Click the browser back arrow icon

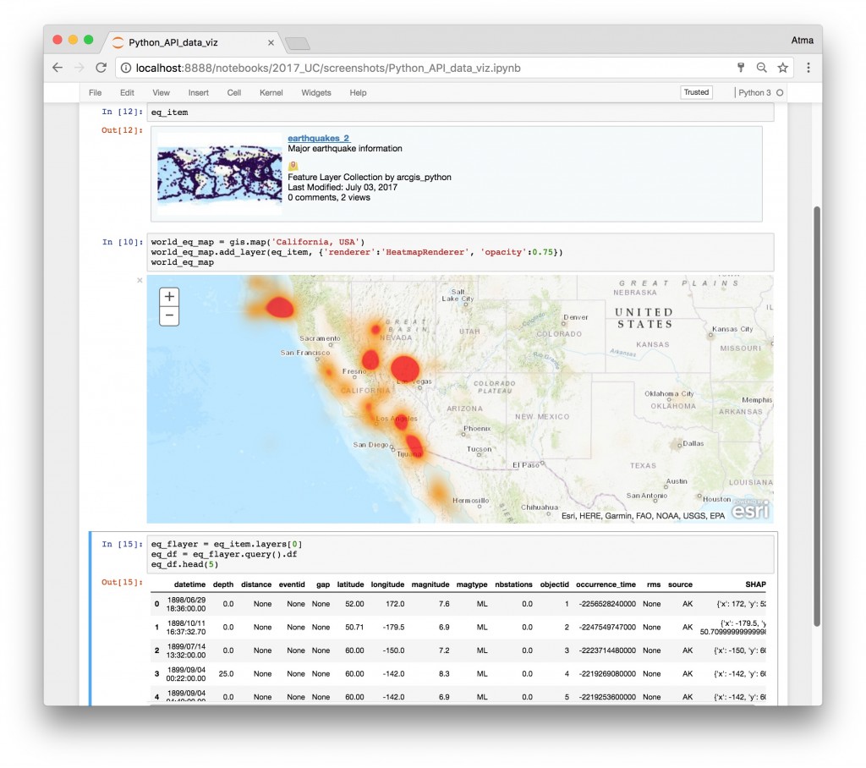point(57,68)
